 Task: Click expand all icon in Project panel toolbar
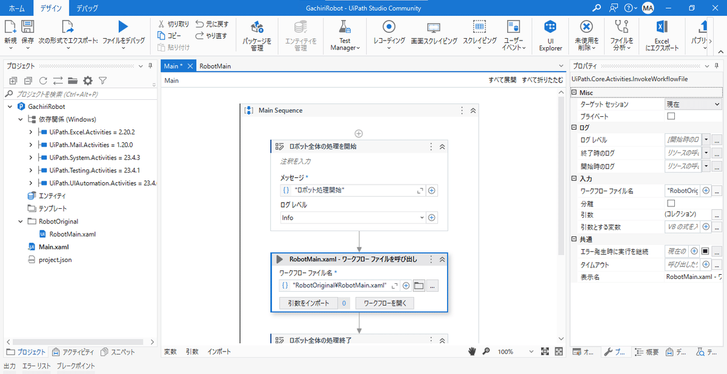click(x=13, y=80)
